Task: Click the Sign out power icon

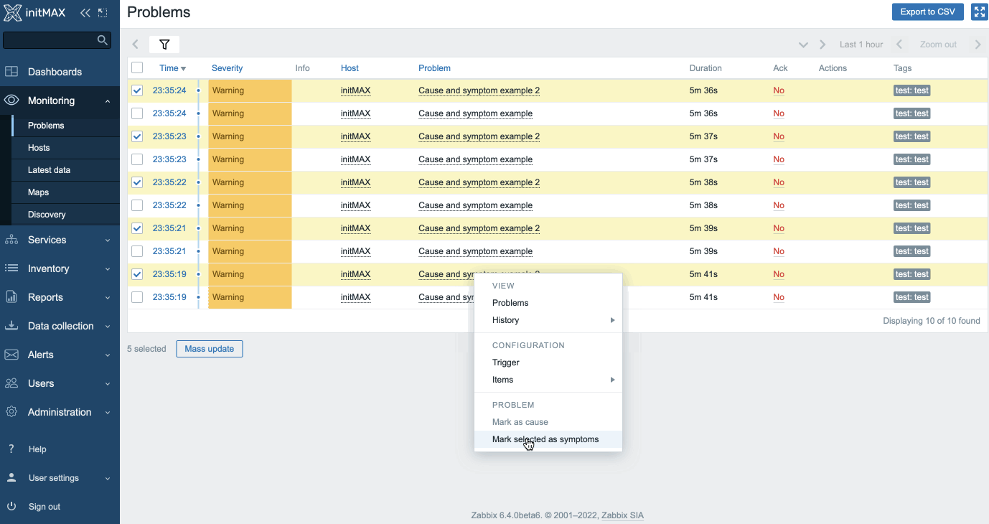Action: (x=11, y=507)
